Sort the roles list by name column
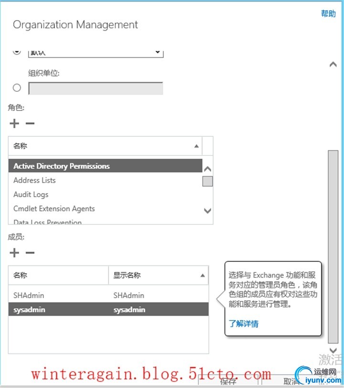Screen dimensions: 344x388 105,145
